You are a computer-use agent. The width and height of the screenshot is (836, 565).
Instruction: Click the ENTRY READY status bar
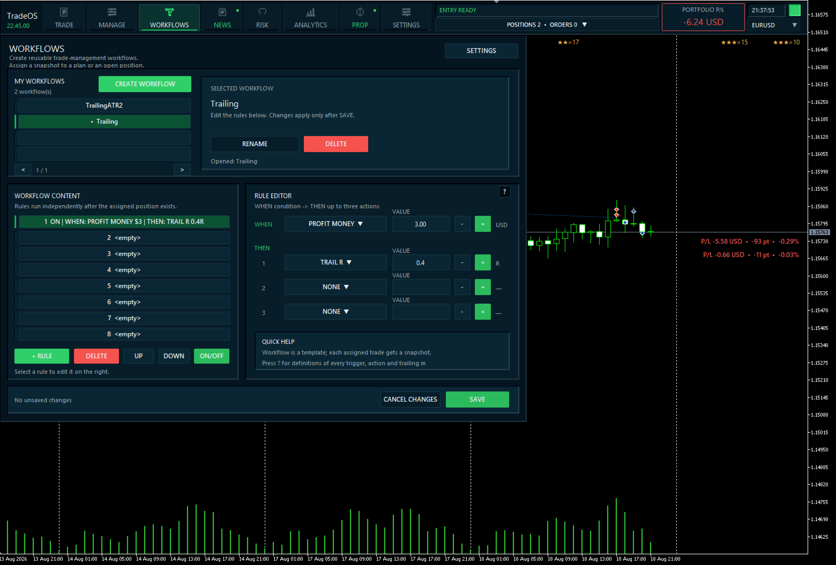pyautogui.click(x=547, y=10)
